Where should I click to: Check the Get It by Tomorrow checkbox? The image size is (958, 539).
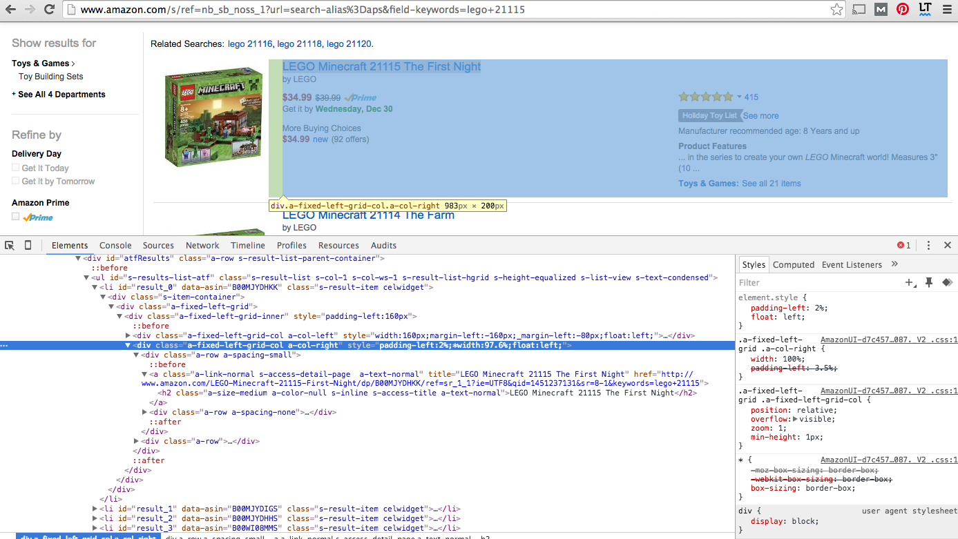click(15, 181)
